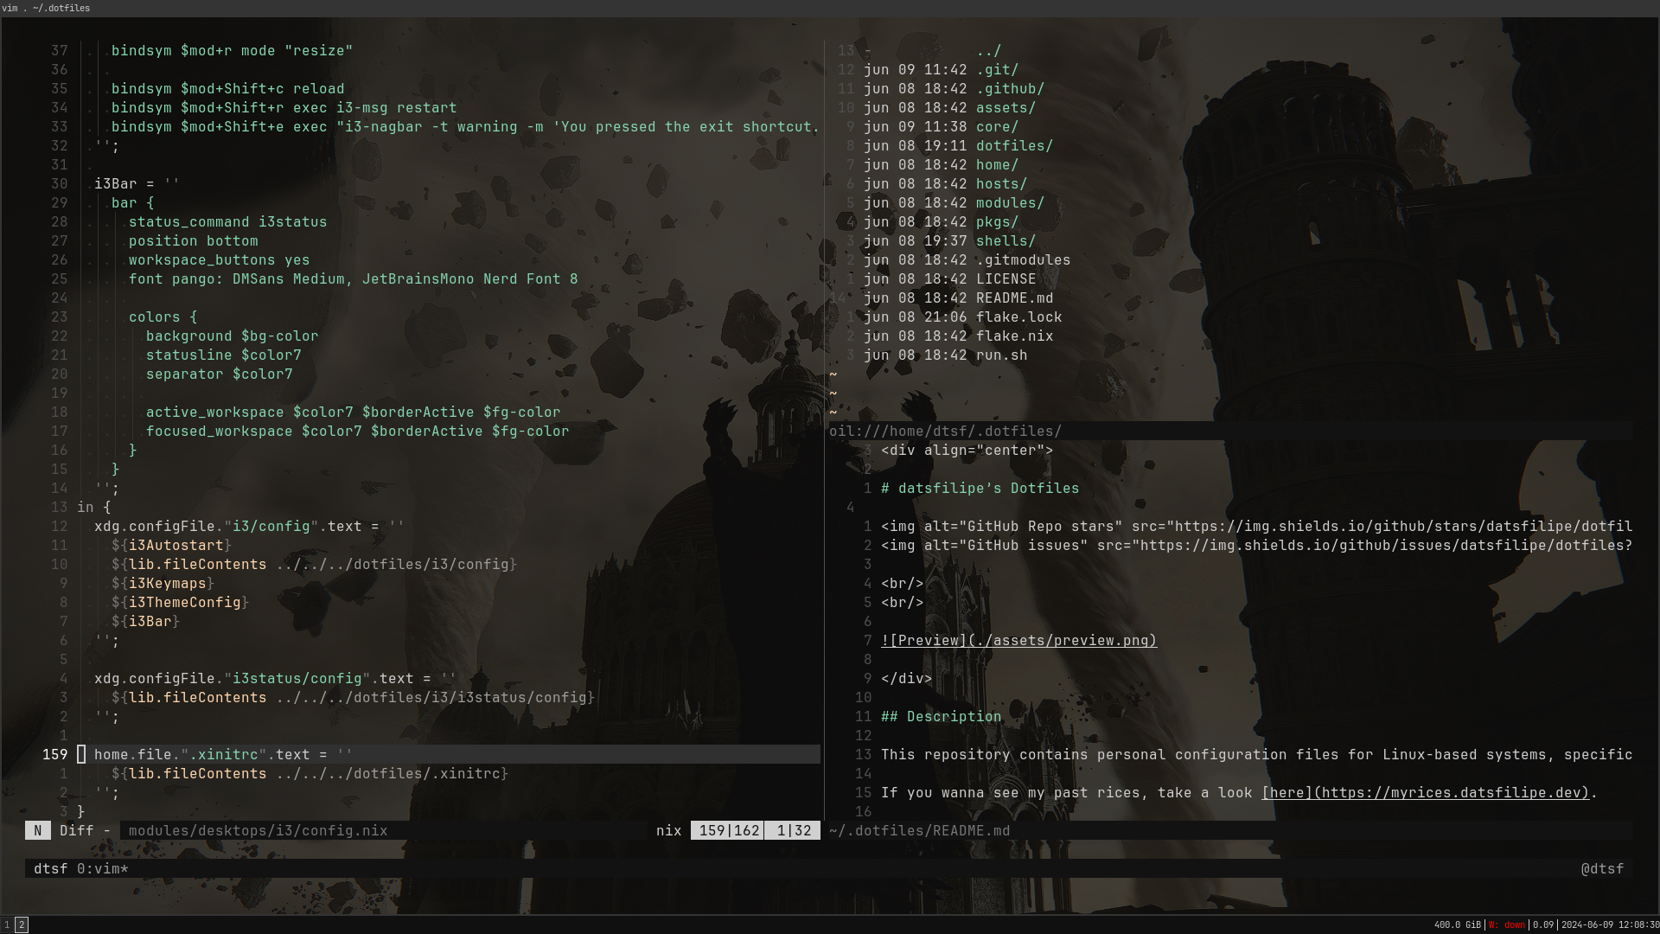Click the GitHub Repo stars img line
This screenshot has height=934, width=1660.
[1256, 527]
